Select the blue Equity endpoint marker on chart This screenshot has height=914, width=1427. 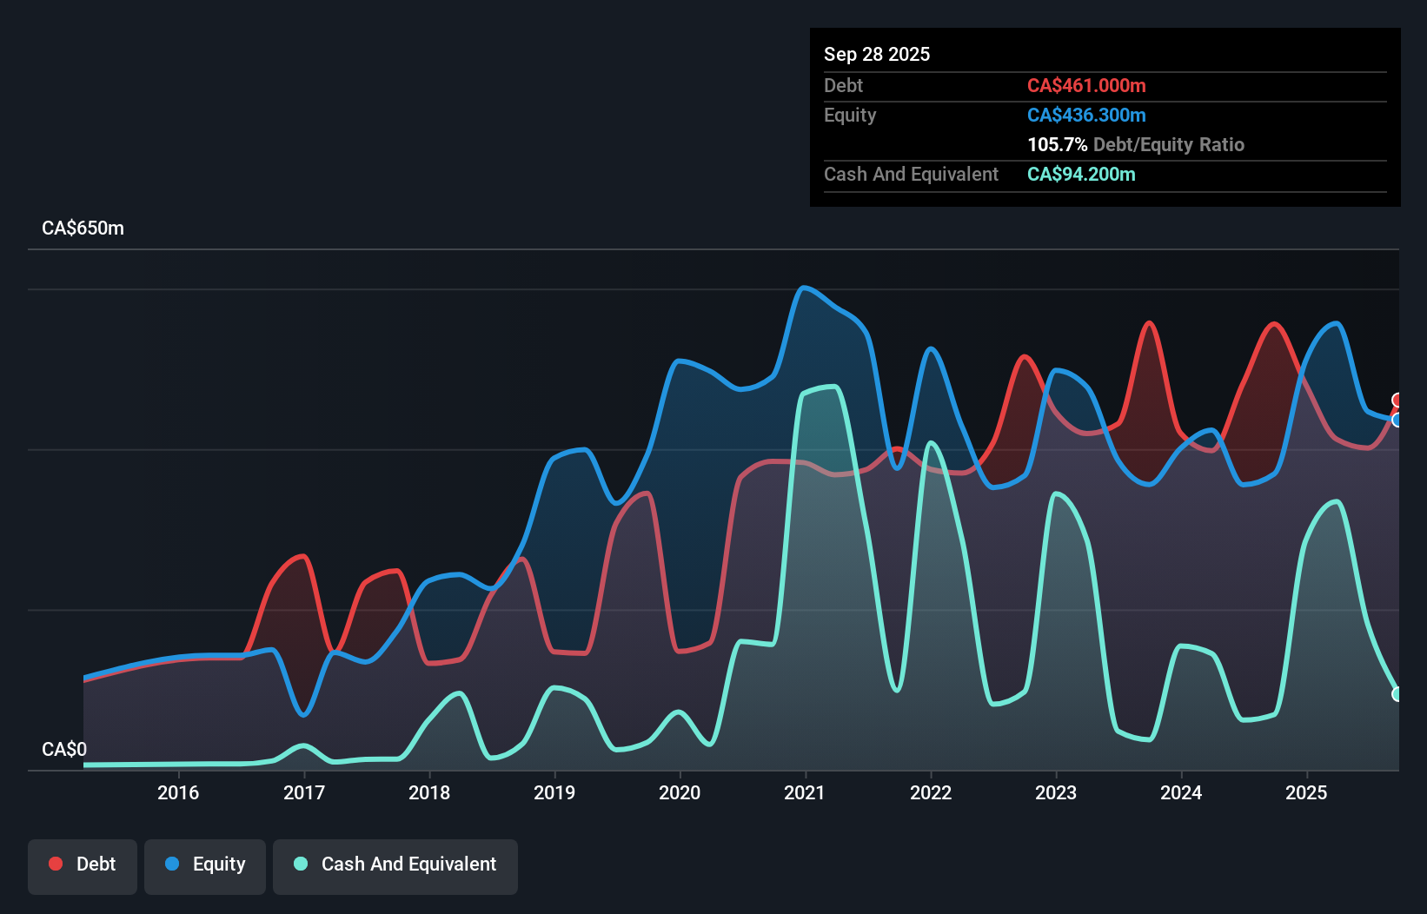tap(1397, 421)
